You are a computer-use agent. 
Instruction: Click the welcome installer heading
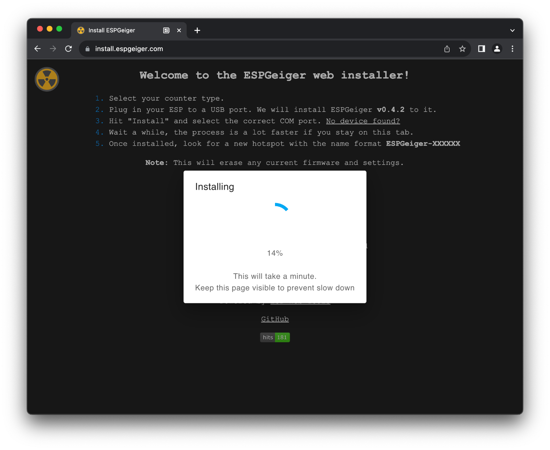[x=274, y=75]
